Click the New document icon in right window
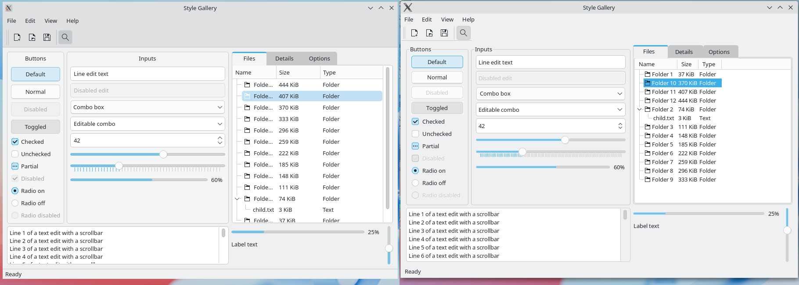The height and width of the screenshot is (285, 799). (x=414, y=33)
